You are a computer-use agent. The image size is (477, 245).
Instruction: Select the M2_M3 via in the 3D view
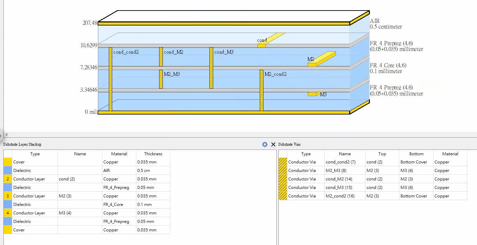(x=161, y=79)
